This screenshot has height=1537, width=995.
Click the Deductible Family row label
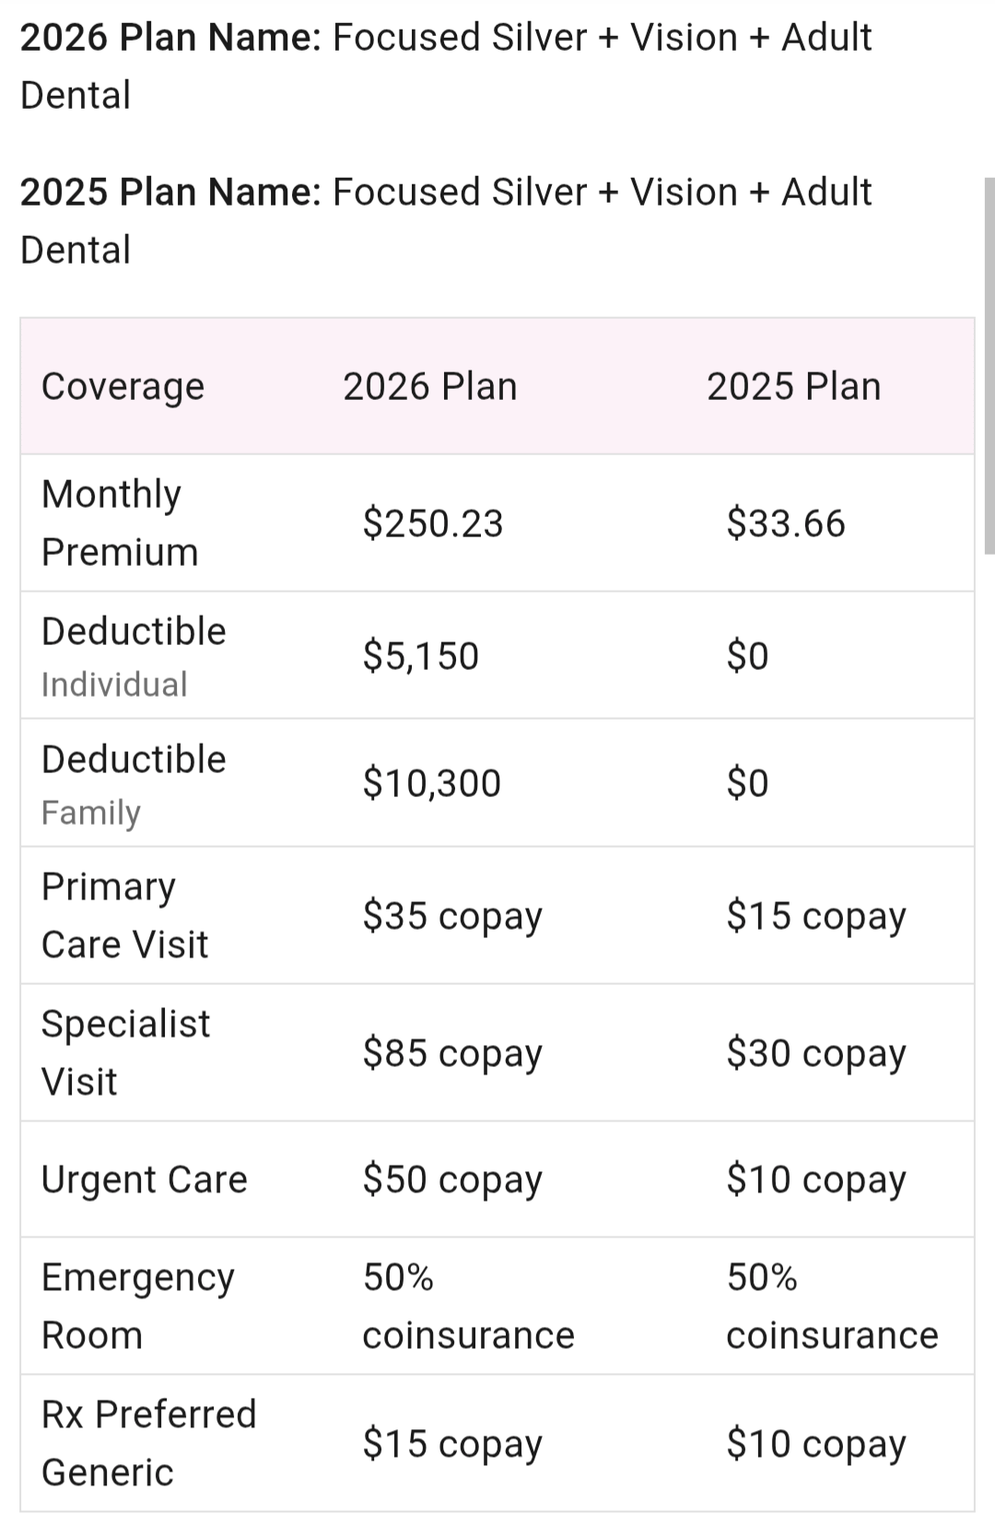[134, 784]
